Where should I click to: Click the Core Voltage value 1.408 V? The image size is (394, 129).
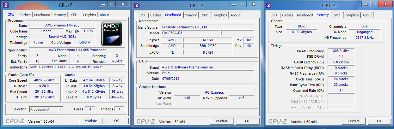pyautogui.click(x=84, y=42)
